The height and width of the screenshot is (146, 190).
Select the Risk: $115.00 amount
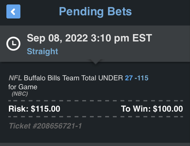pos(34,109)
